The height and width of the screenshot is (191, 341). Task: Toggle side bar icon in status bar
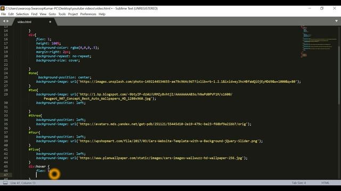coord(5,183)
